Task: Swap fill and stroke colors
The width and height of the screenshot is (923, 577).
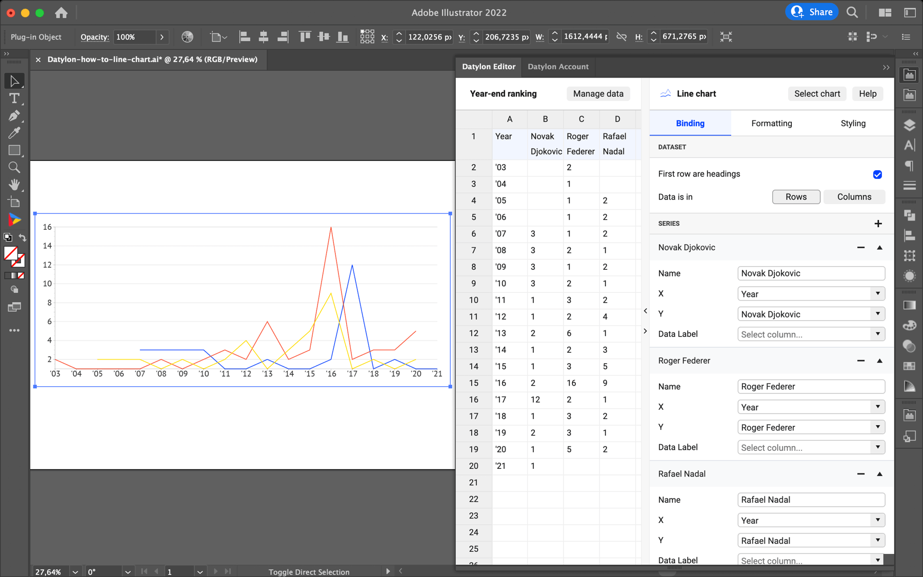Action: (x=22, y=237)
